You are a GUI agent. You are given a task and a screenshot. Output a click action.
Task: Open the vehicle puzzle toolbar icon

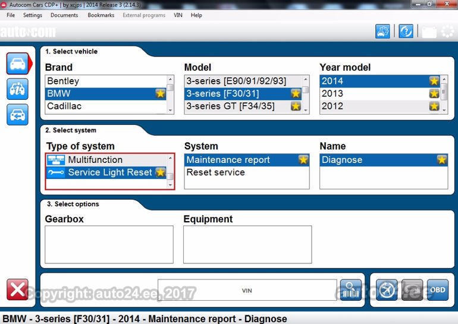point(382,32)
